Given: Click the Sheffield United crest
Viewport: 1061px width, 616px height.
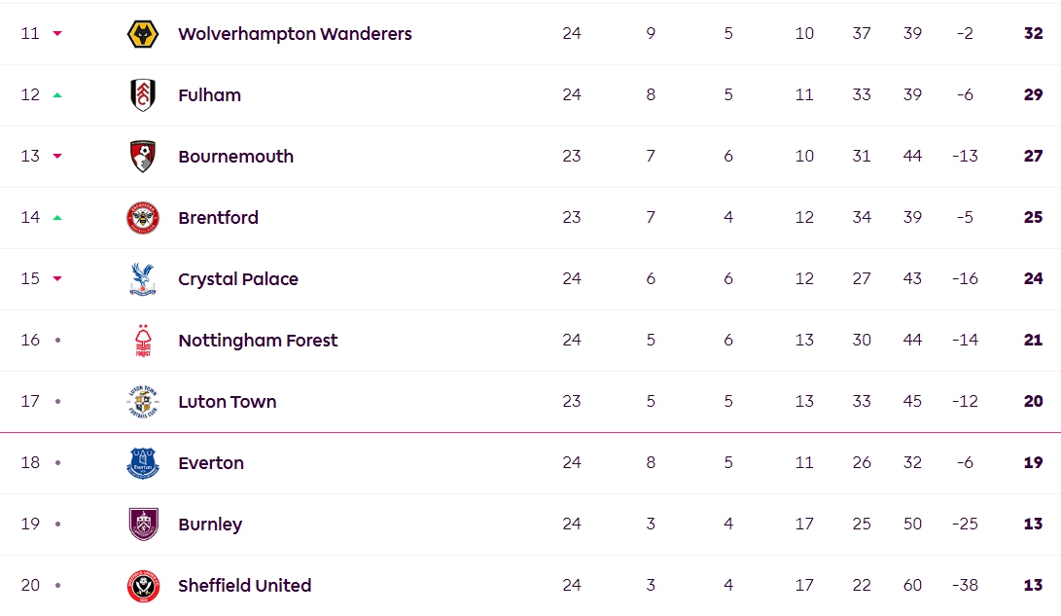Looking at the screenshot, I should click(143, 586).
